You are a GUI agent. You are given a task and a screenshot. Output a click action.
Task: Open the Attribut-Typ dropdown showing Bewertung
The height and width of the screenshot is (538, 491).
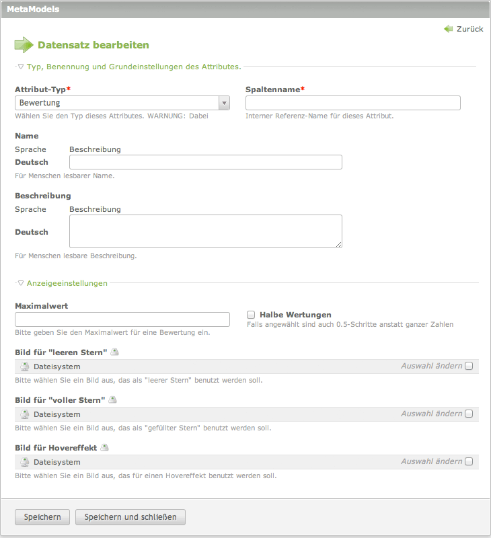tap(122, 103)
